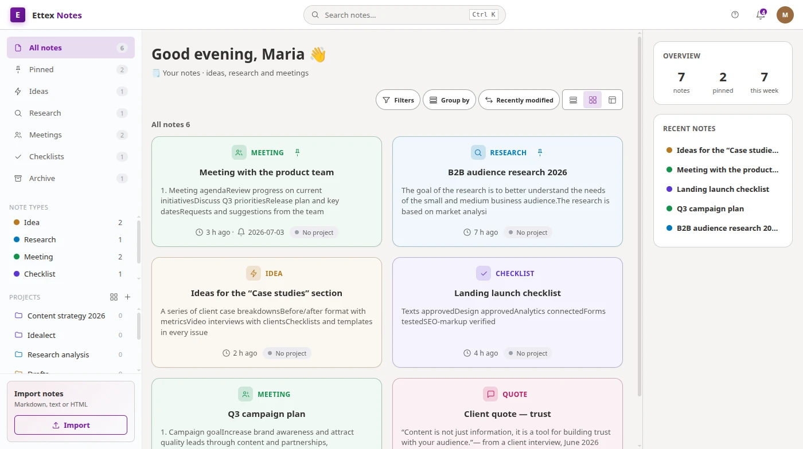This screenshot has height=449, width=803.
Task: Click clock icon next to 7 h ago
Action: 467,232
